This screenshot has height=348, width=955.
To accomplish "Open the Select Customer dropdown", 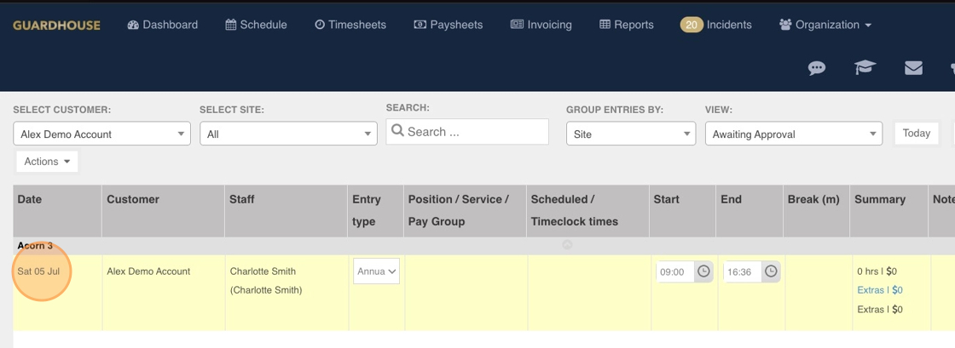I will point(101,134).
